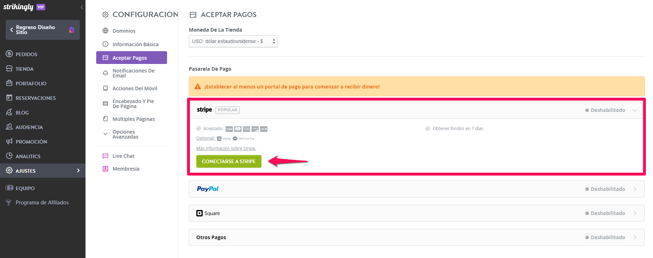Click the Optional payment methods link
653x258 pixels.
[206, 138]
